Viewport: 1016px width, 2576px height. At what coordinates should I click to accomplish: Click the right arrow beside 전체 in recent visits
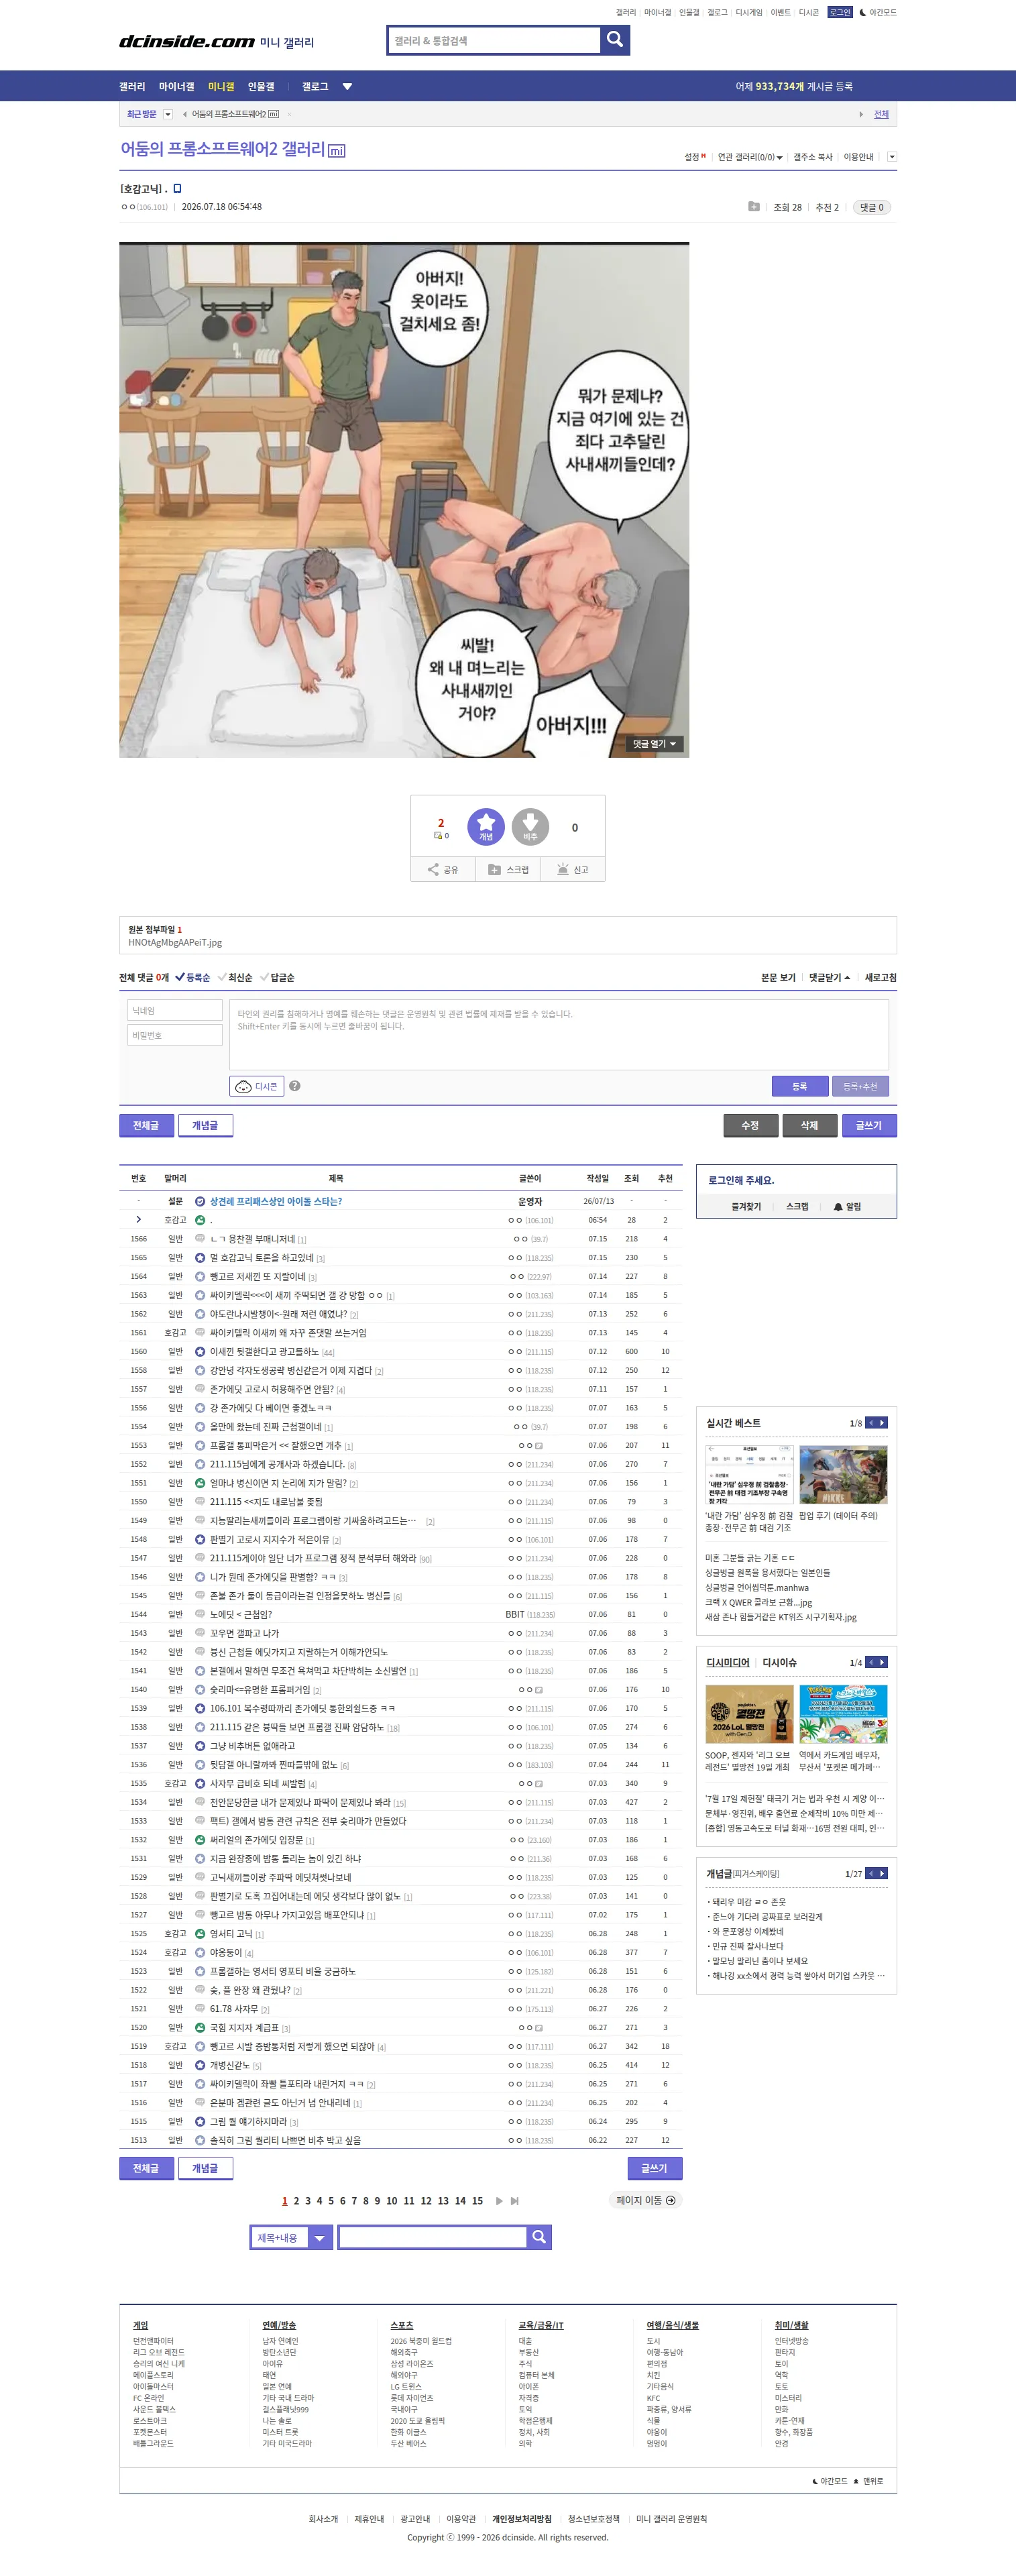(x=861, y=114)
